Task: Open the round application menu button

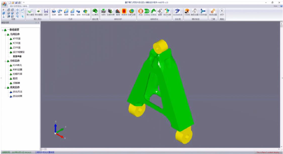Action: [x=4, y=4]
